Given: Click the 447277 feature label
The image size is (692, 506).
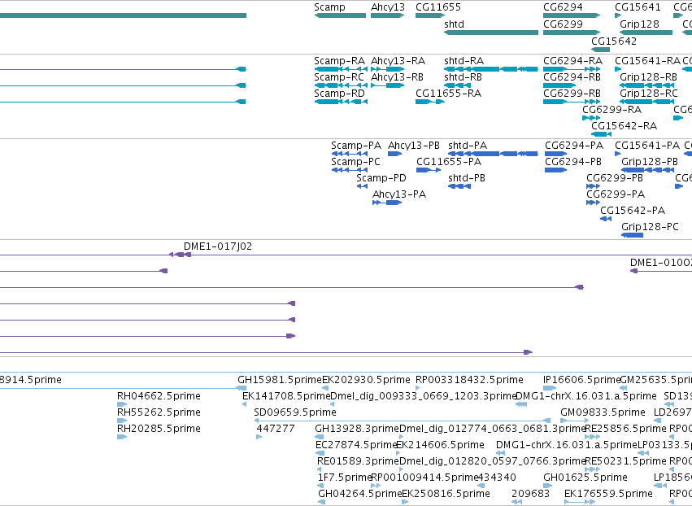Looking at the screenshot, I should (x=276, y=428).
